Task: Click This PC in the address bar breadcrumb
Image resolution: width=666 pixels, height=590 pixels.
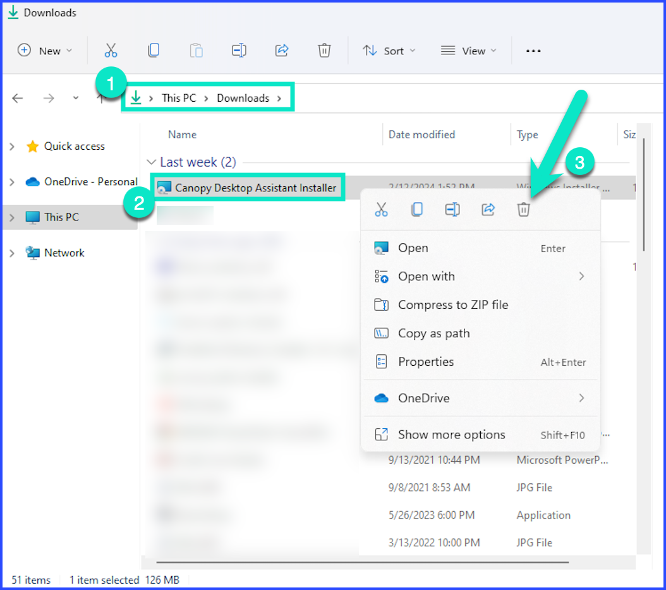Action: coord(179,98)
